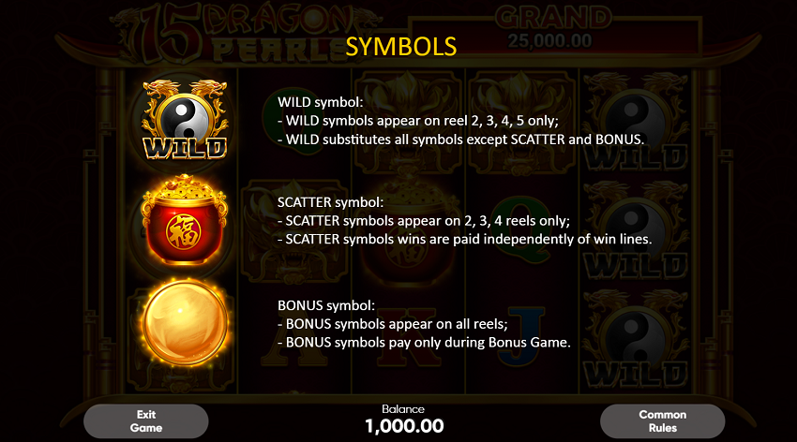
Task: Click the SYMBOLS page heading
Action: click(401, 46)
